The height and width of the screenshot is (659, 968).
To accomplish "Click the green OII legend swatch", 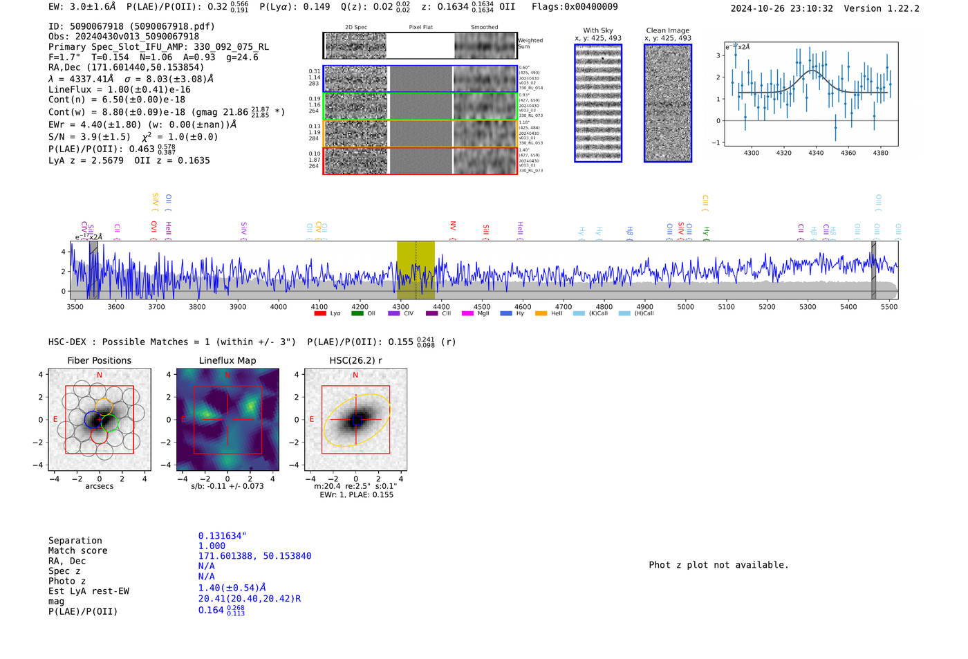I will click(x=357, y=313).
